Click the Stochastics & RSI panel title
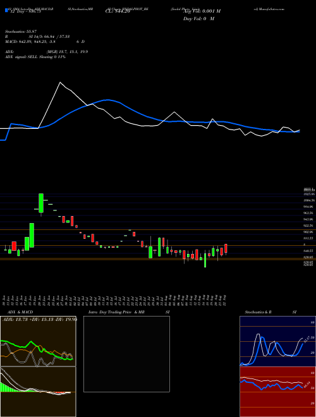Viewport: 316px width, 417px height. (x=270, y=312)
